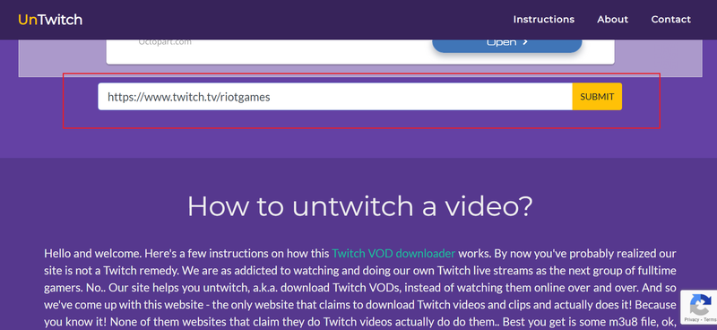Click the UnTwitch logo
The width and height of the screenshot is (717, 330).
(x=50, y=20)
